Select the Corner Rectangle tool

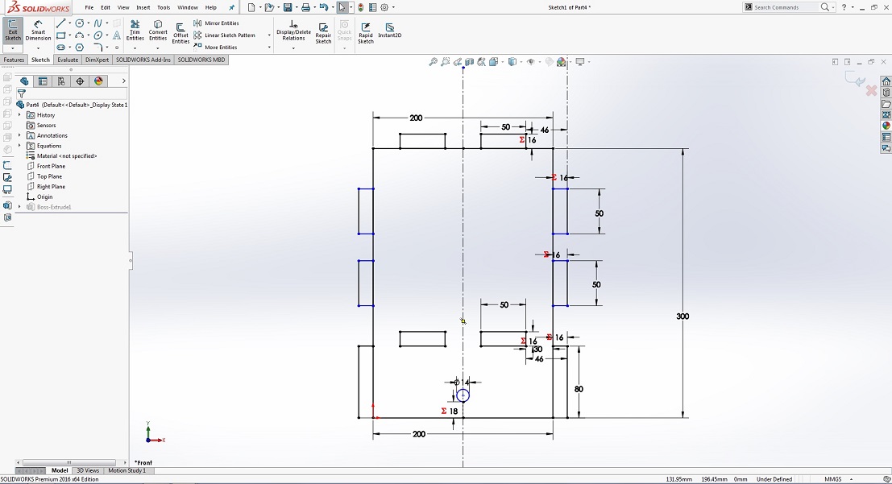(61, 35)
